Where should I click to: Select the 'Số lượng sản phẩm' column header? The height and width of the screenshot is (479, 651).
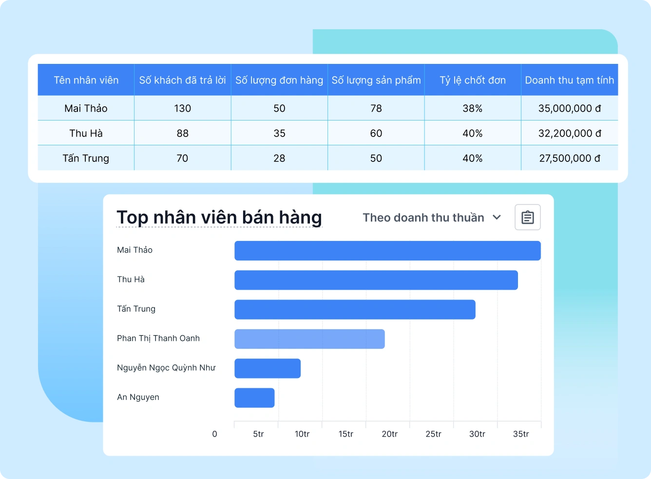point(376,80)
